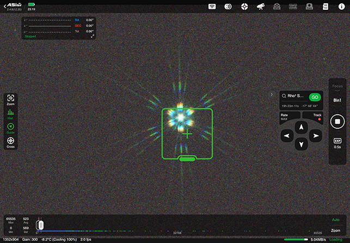Toggle the Hist. histogram display
This screenshot has width=350, height=243.
(x=10, y=114)
